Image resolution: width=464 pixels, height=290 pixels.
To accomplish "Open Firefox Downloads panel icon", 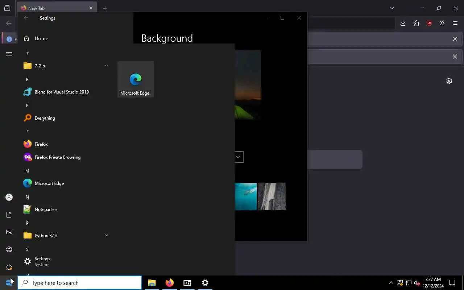I will pyautogui.click(x=403, y=23).
